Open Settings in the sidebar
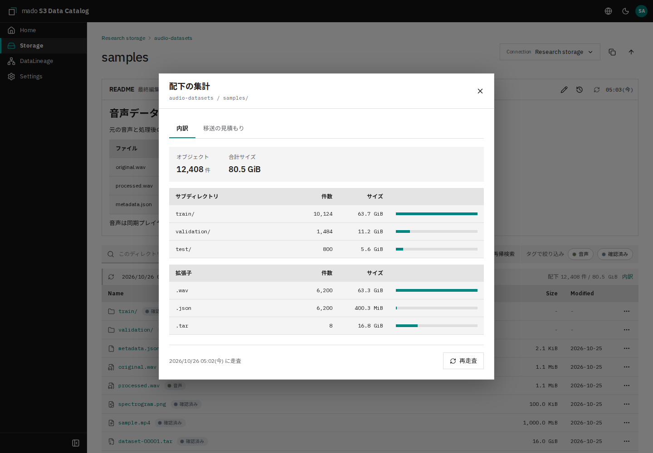This screenshot has width=653, height=453. [x=44, y=77]
